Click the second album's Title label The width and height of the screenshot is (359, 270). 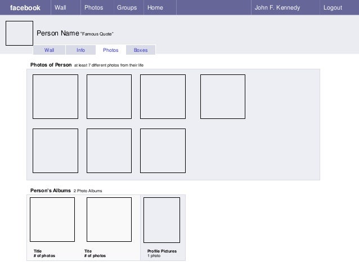coord(88,251)
